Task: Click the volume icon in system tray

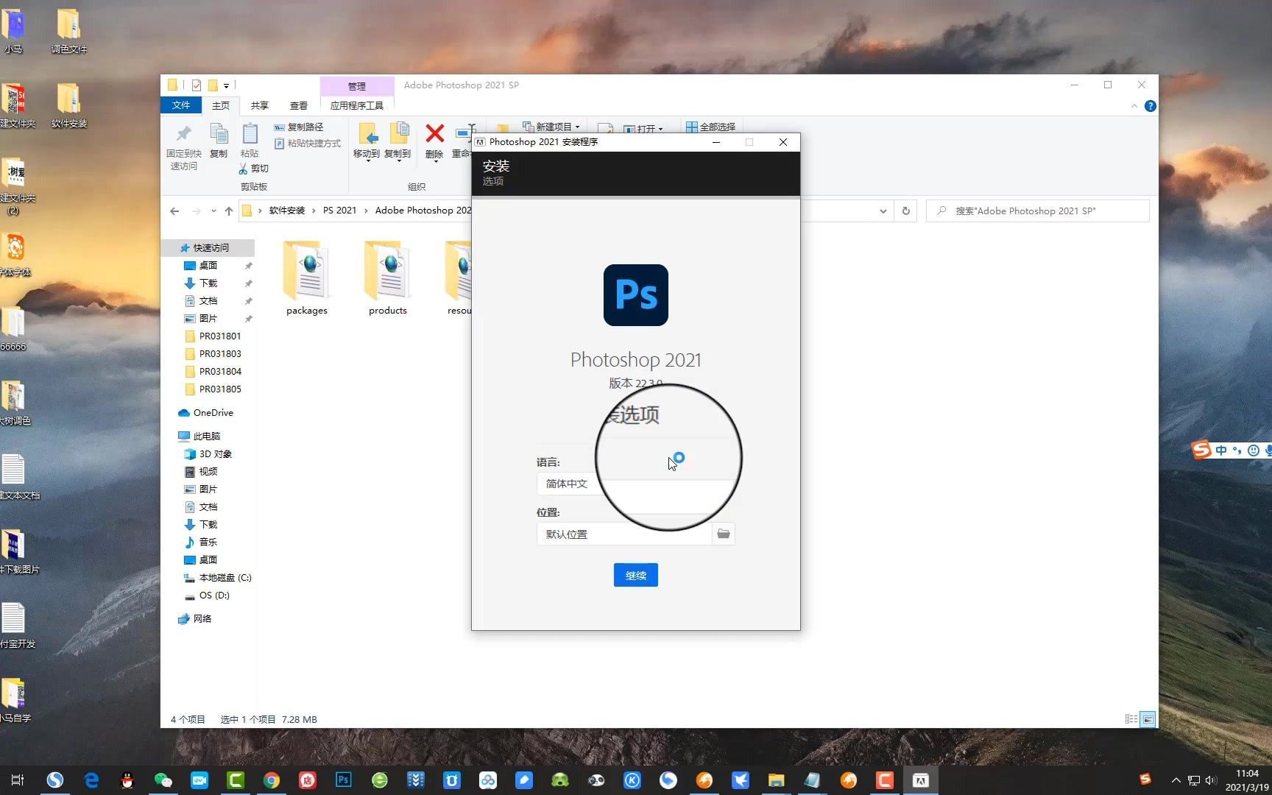Action: (1211, 780)
